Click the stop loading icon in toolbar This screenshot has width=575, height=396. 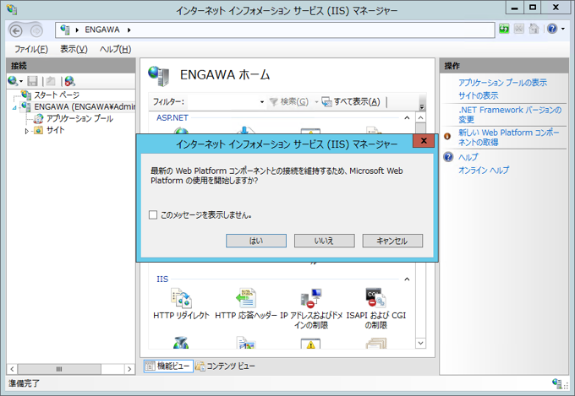519,29
